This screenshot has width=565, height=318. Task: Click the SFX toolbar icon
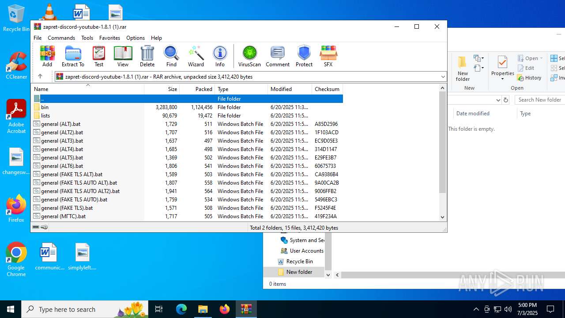click(x=328, y=56)
